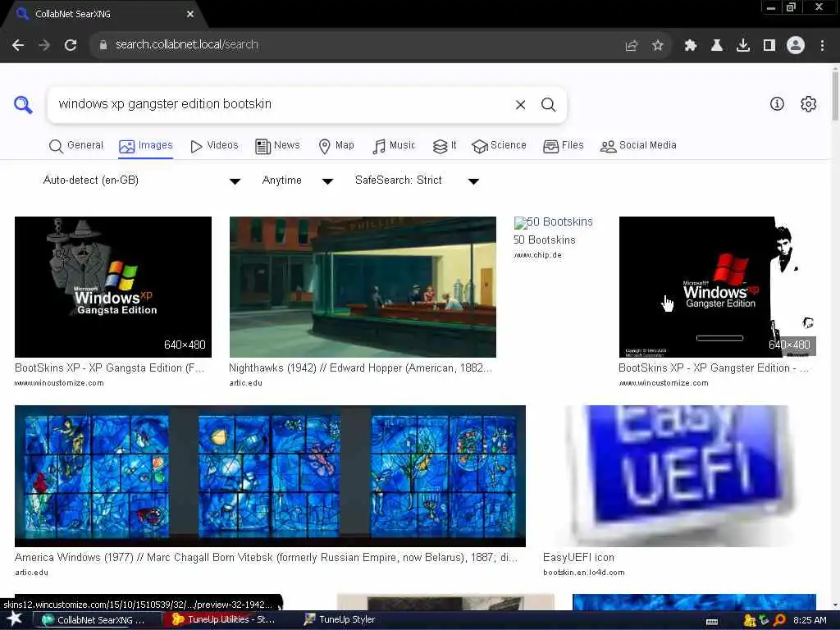Click BootSkins XP - XP Gangsta Edition title
This screenshot has height=630, width=840.
(x=109, y=368)
